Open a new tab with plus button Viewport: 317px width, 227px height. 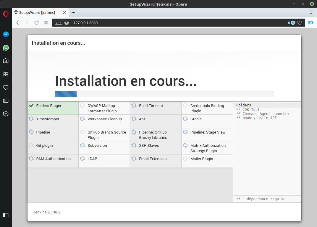(x=73, y=12)
